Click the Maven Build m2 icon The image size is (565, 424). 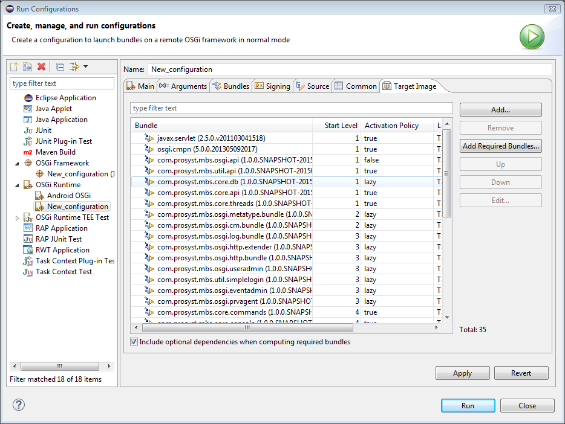(28, 152)
